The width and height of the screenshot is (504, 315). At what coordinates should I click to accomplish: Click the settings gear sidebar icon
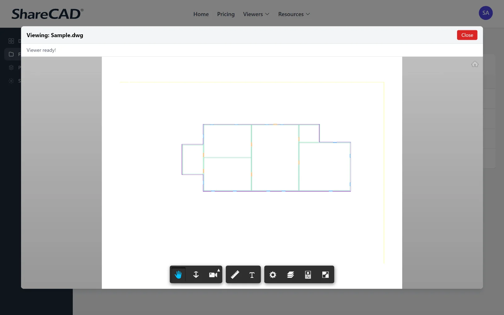tap(11, 81)
